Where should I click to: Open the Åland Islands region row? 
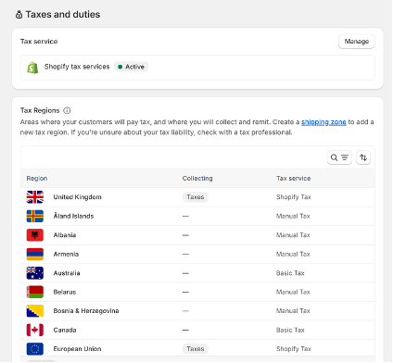coord(197,217)
